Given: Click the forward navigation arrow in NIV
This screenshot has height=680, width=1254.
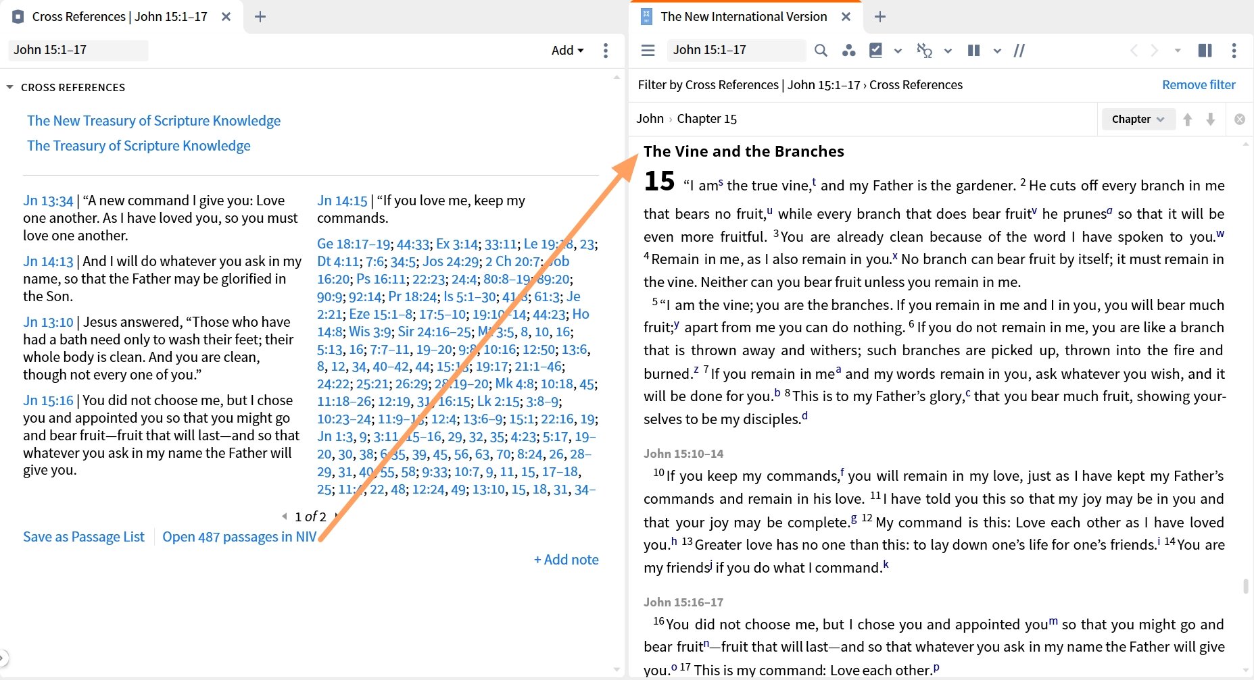Looking at the screenshot, I should click(1155, 50).
